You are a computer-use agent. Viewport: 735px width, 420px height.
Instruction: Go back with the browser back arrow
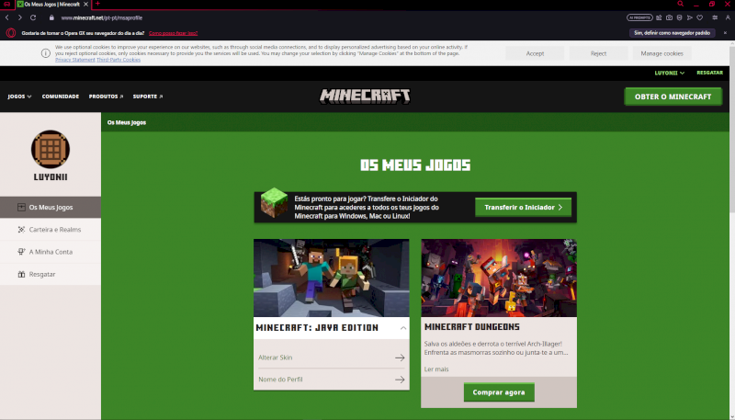(x=7, y=17)
